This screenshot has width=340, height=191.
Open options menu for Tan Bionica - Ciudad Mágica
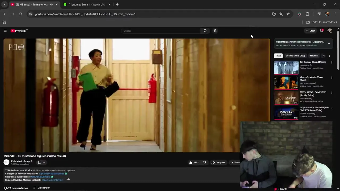(x=331, y=62)
